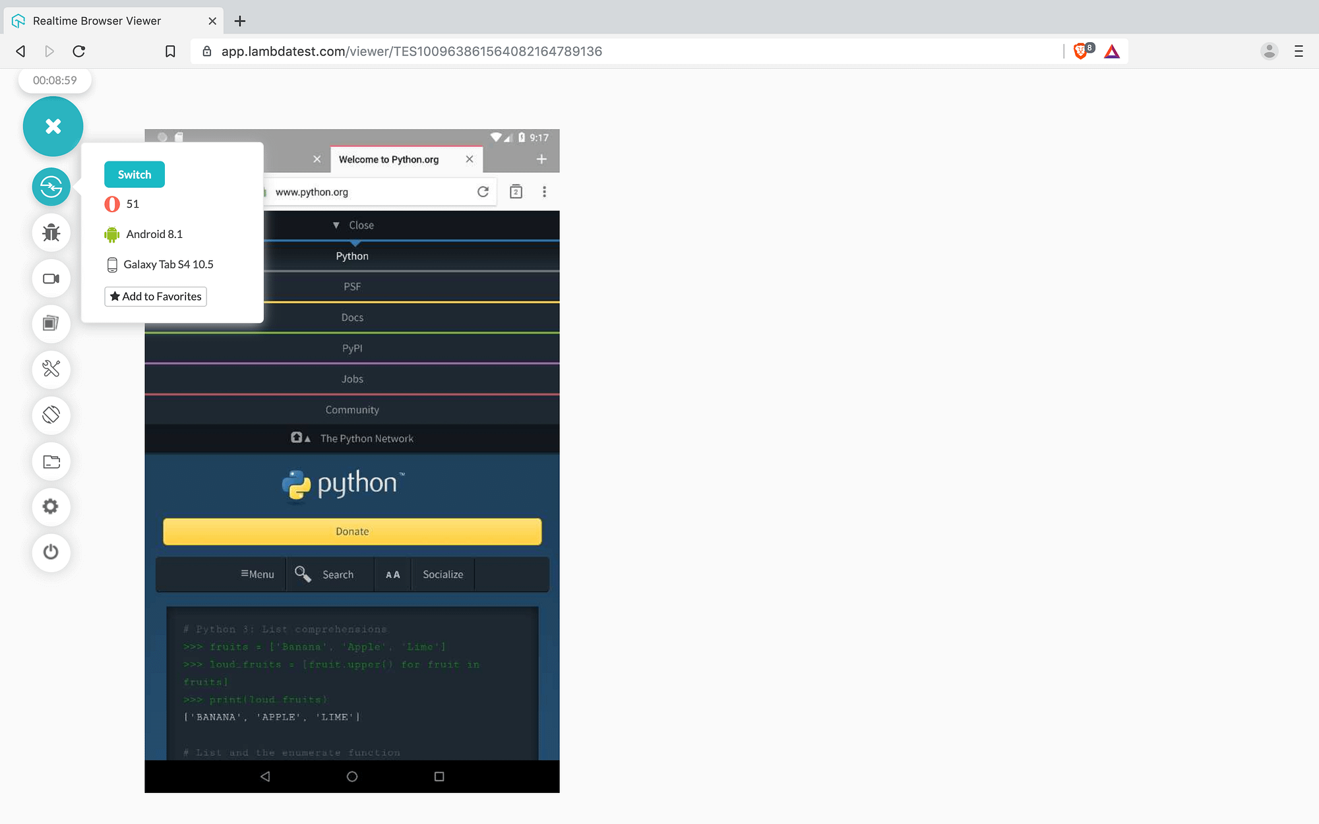The image size is (1319, 824).
Task: Click the bug report icon in sidebar
Action: [51, 233]
